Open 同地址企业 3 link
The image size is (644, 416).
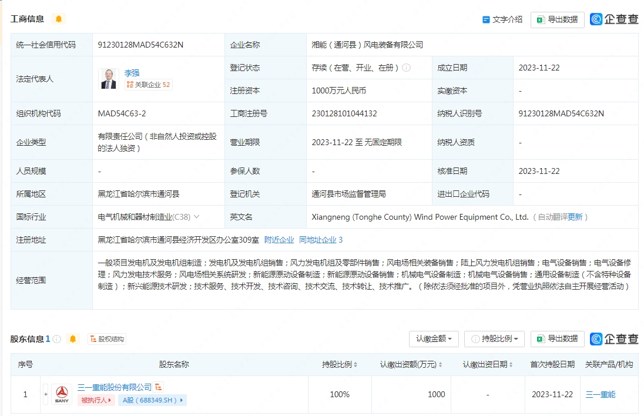[320, 240]
